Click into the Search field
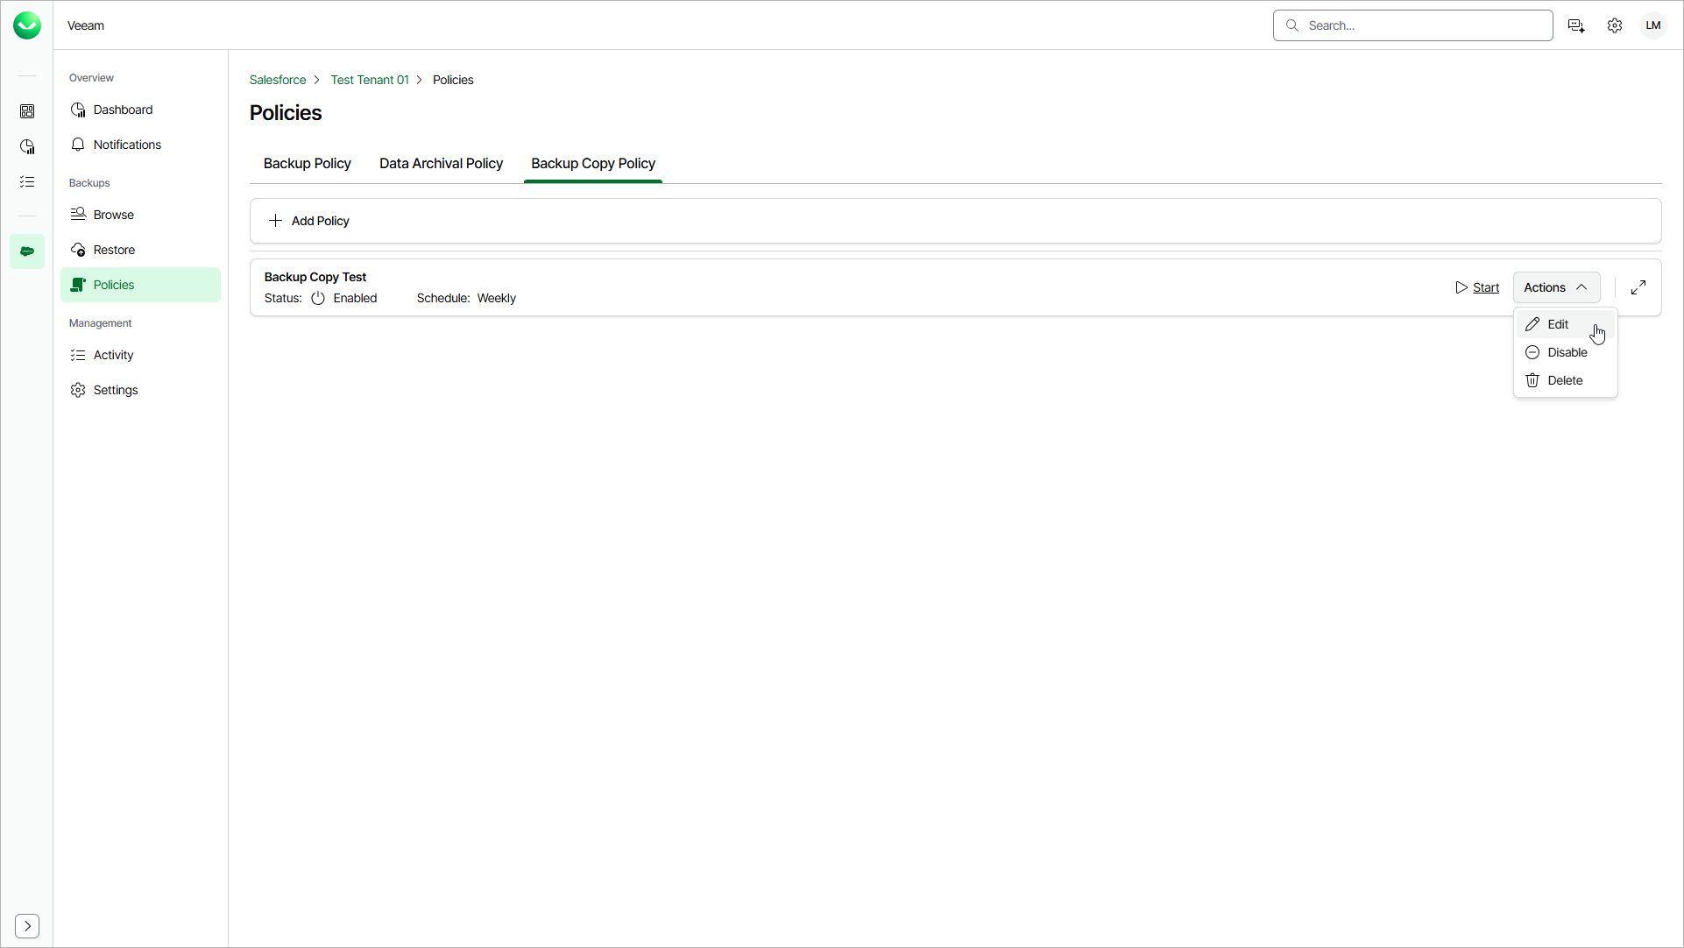 [1412, 25]
